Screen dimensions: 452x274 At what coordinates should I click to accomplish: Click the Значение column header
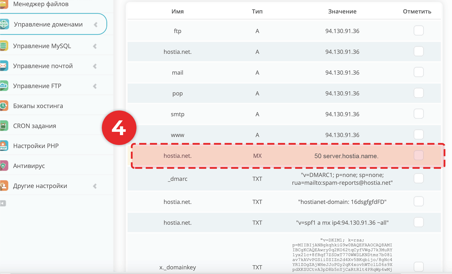coord(342,11)
